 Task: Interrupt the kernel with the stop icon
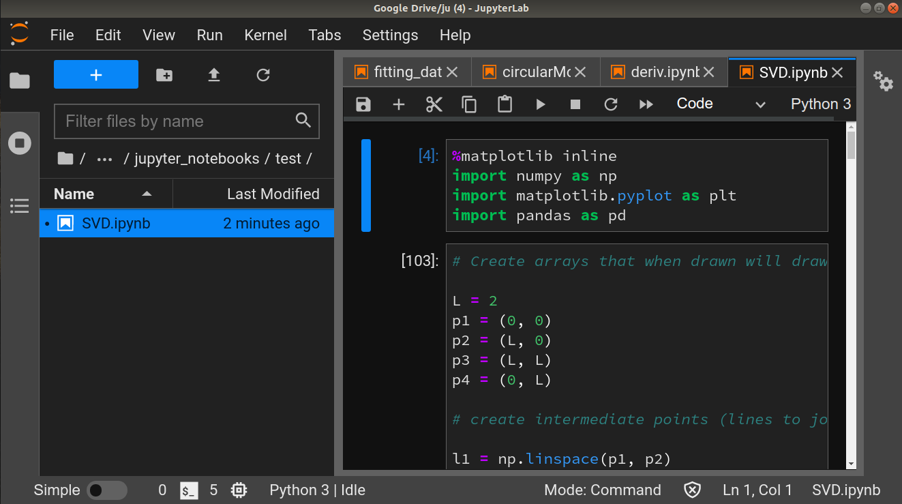[x=575, y=104]
